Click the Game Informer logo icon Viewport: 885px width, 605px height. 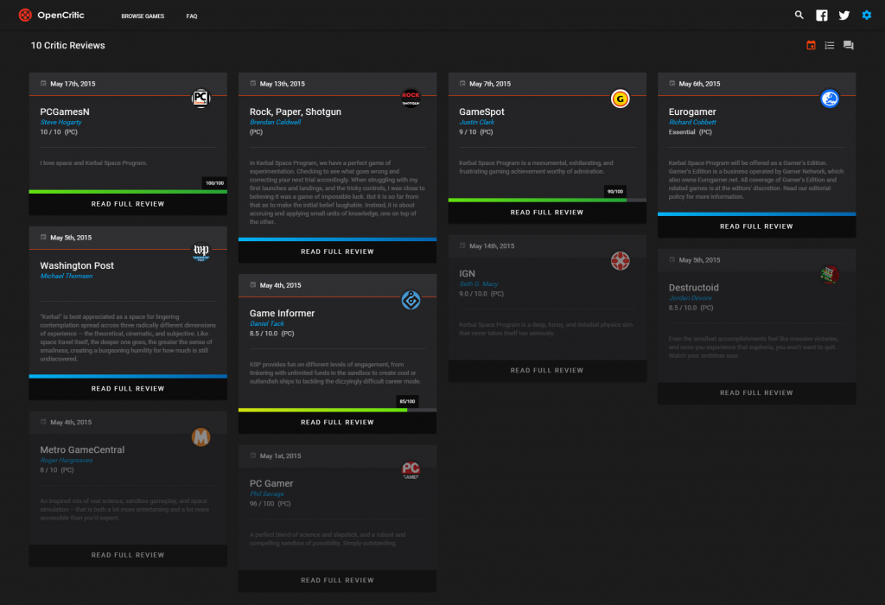click(x=411, y=301)
